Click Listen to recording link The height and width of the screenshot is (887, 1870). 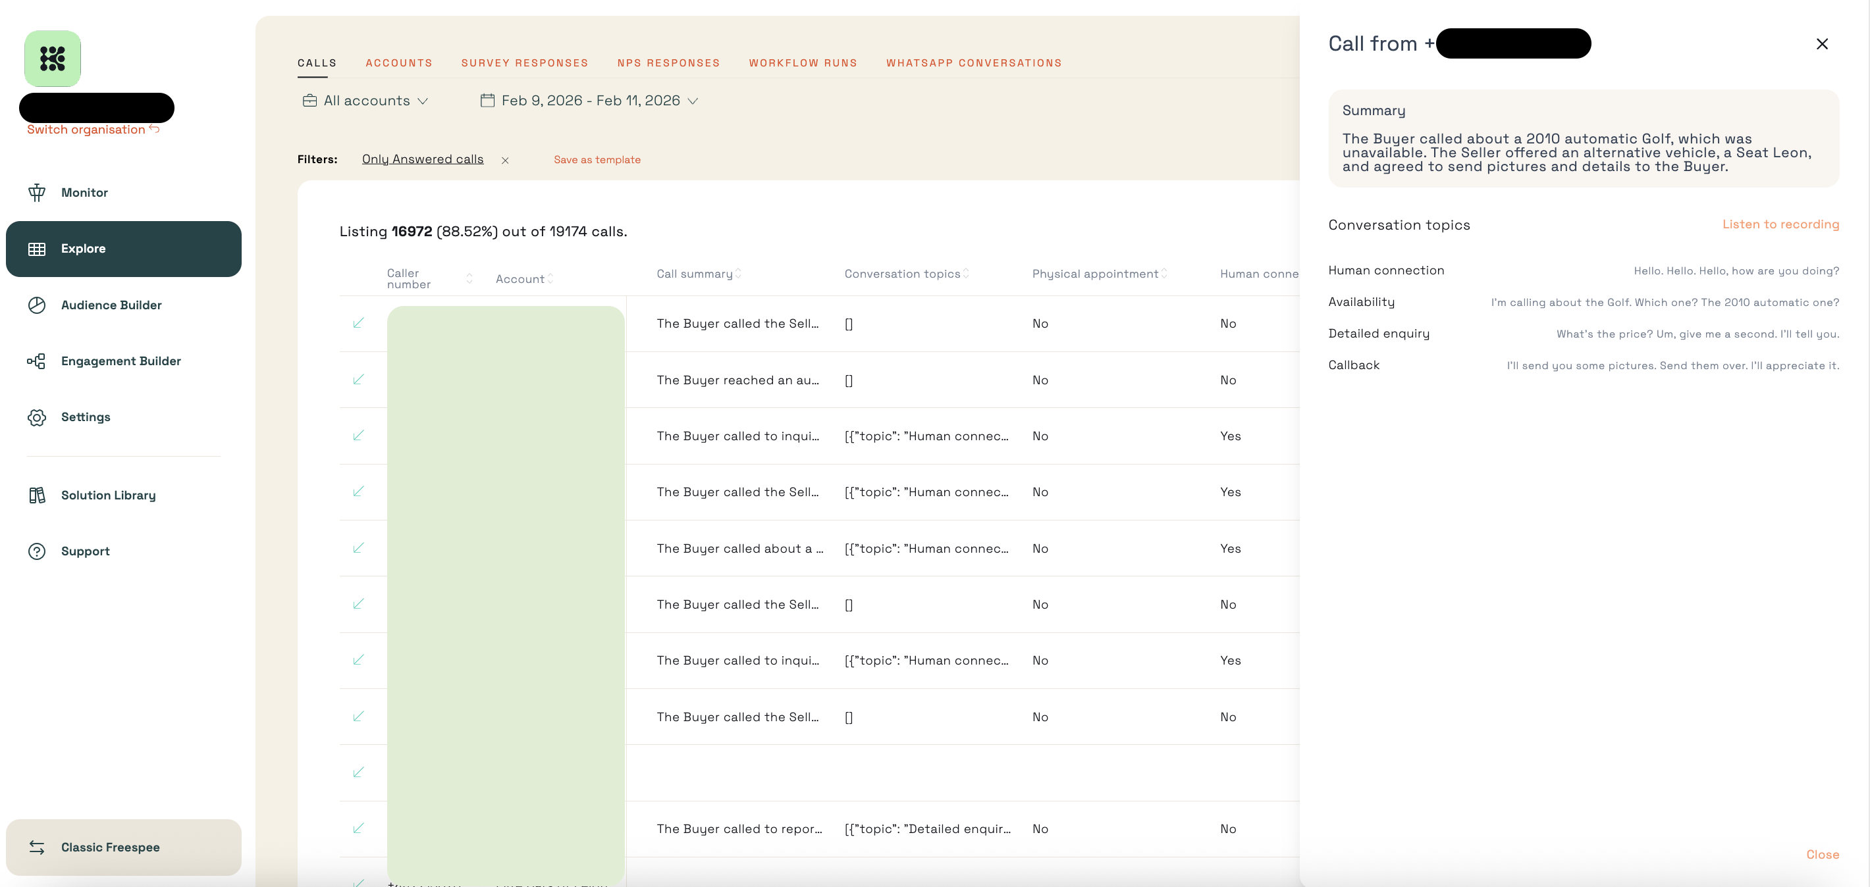(x=1780, y=224)
